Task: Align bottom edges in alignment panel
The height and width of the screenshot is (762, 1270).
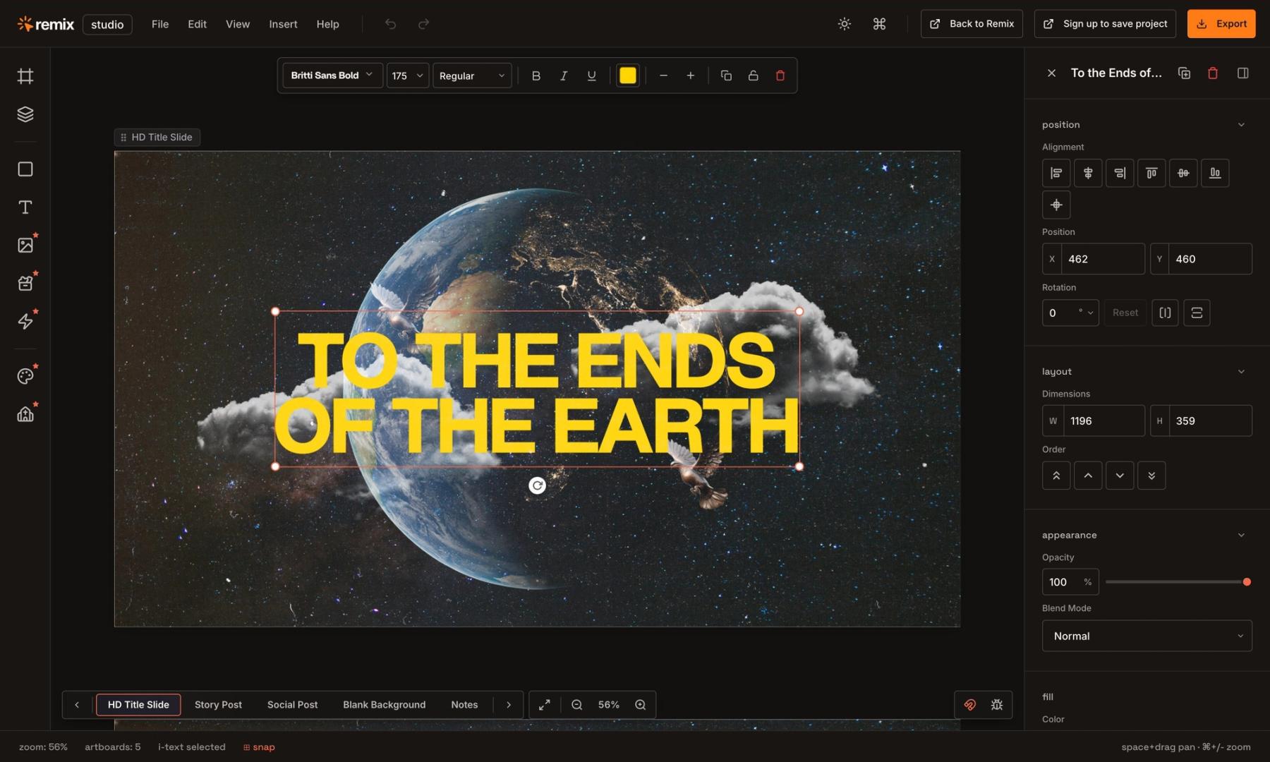Action: tap(1215, 173)
